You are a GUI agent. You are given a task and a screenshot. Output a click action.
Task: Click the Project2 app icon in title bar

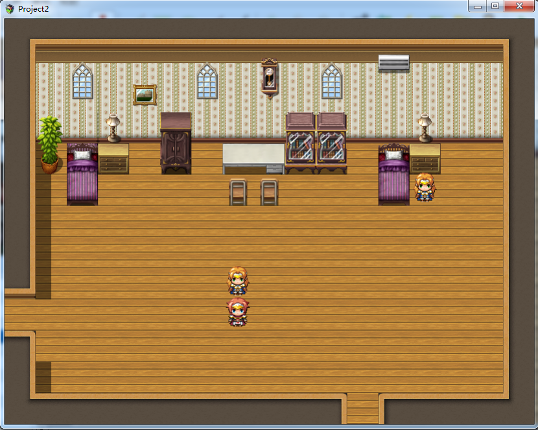10,9
